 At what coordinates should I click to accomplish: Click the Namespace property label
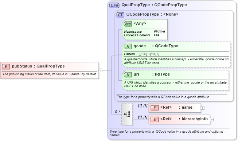(133, 32)
